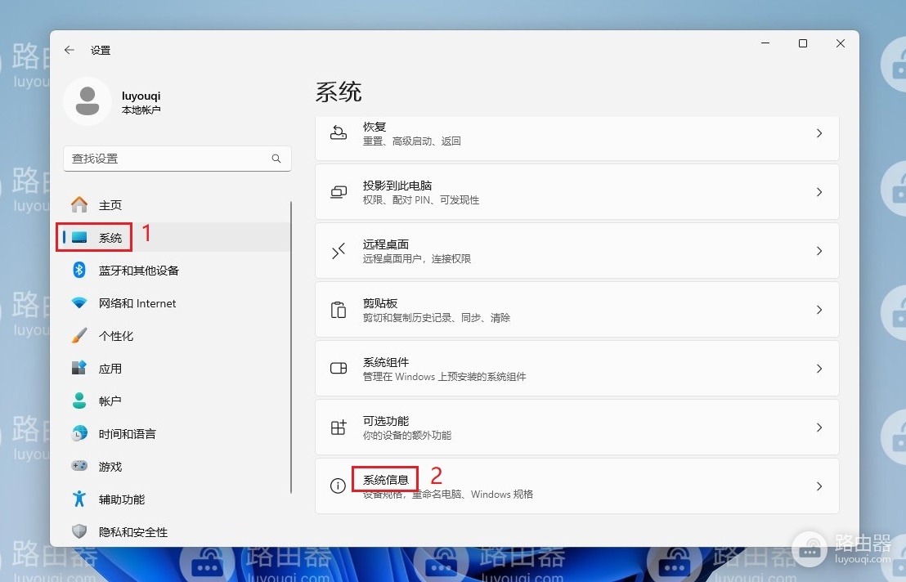Open the 恢复 option
The height and width of the screenshot is (582, 906).
(x=576, y=137)
